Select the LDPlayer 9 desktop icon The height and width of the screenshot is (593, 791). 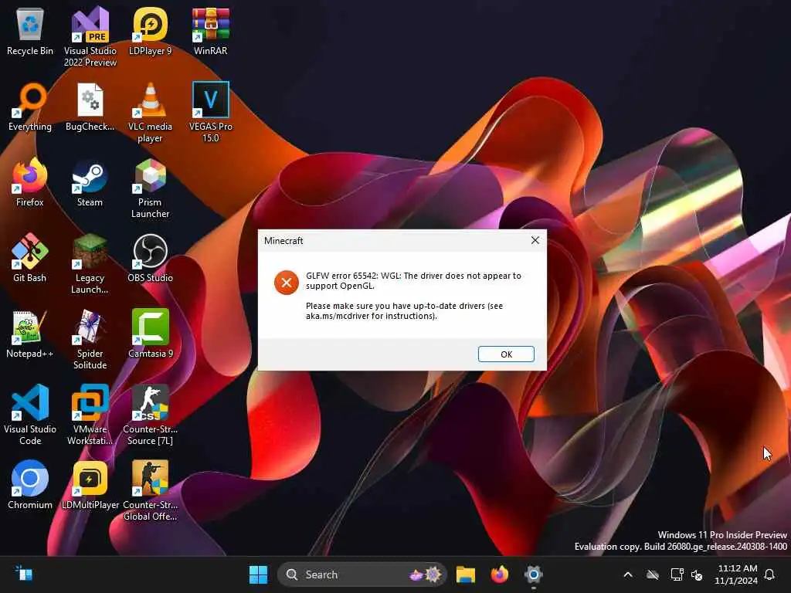[151, 31]
